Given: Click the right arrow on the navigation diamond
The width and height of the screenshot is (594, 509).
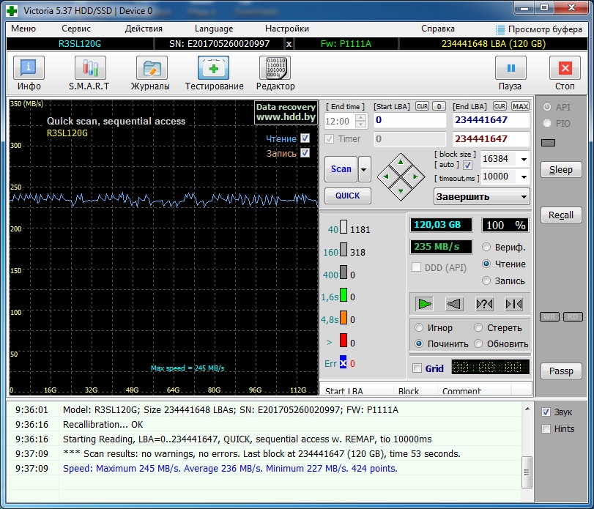Looking at the screenshot, I should (x=415, y=177).
